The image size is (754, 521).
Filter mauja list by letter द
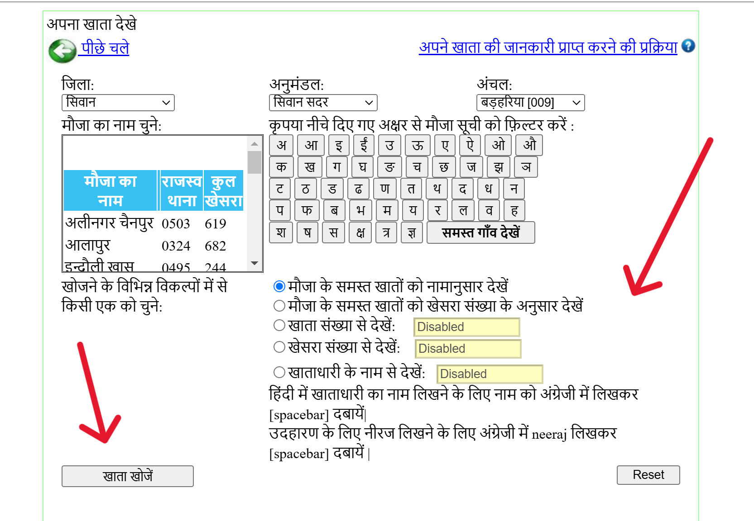click(462, 189)
